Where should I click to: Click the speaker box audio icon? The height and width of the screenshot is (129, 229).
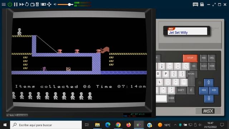[37, 4]
